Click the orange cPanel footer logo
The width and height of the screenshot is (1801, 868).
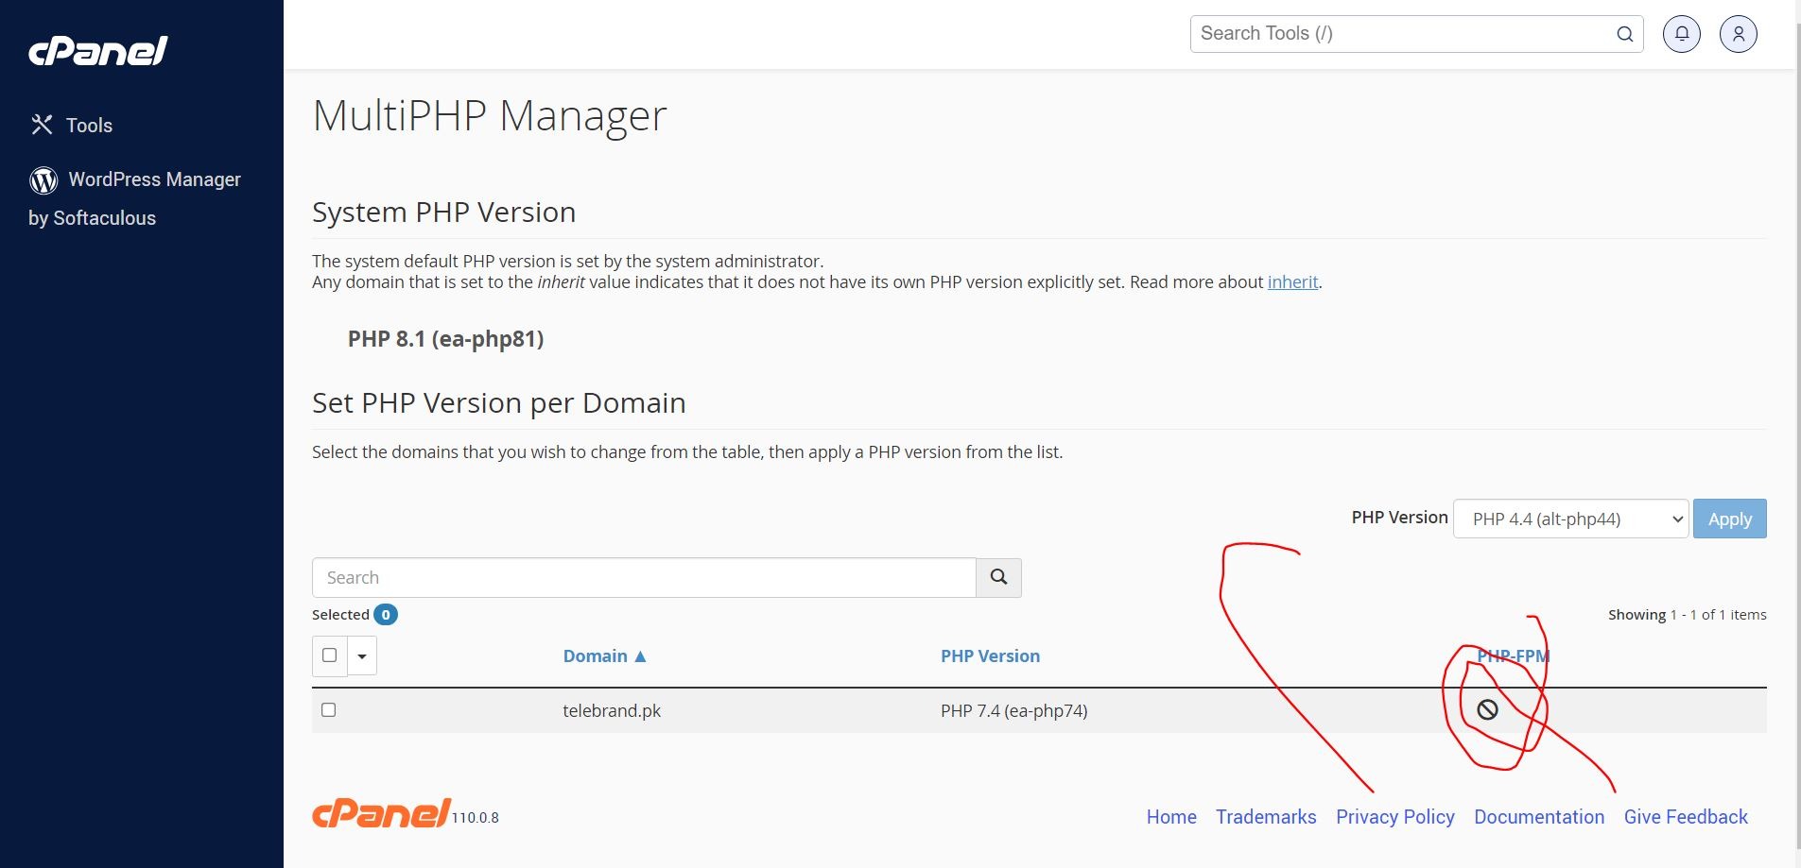click(x=381, y=813)
